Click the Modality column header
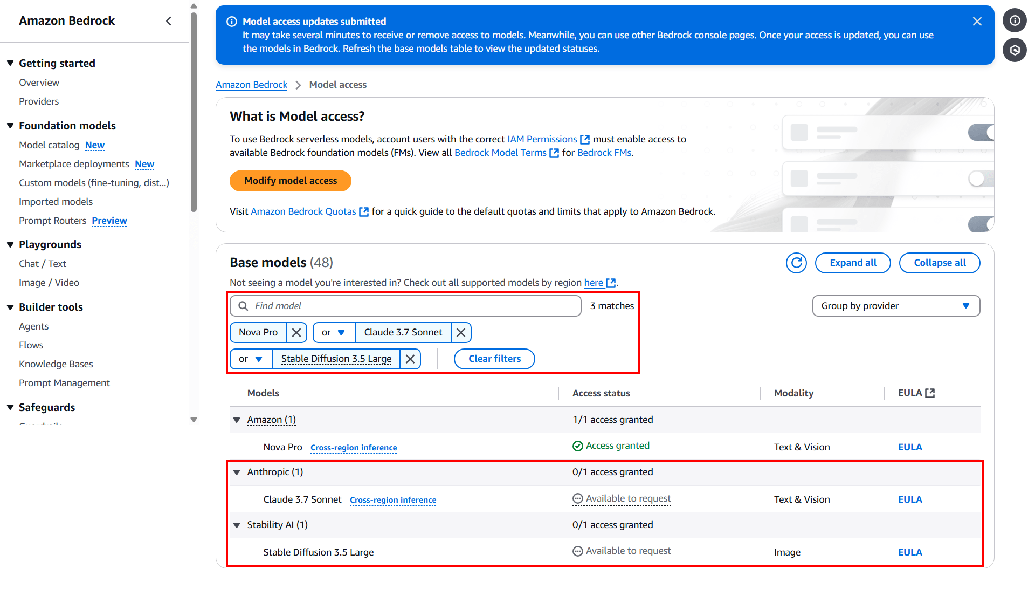Viewport: 1035px width, 596px height. point(793,393)
